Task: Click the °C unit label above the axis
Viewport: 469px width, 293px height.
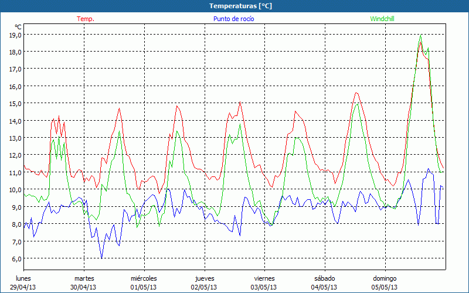Action: point(18,27)
